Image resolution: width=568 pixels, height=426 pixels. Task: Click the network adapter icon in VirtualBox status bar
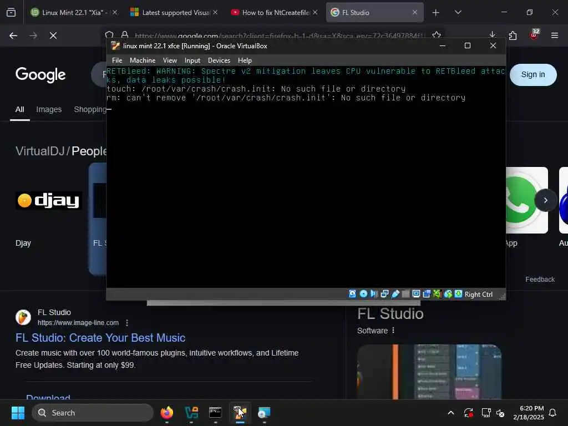click(x=385, y=294)
